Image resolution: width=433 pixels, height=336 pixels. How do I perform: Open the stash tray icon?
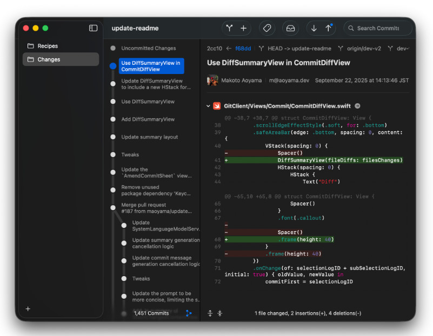coord(290,28)
